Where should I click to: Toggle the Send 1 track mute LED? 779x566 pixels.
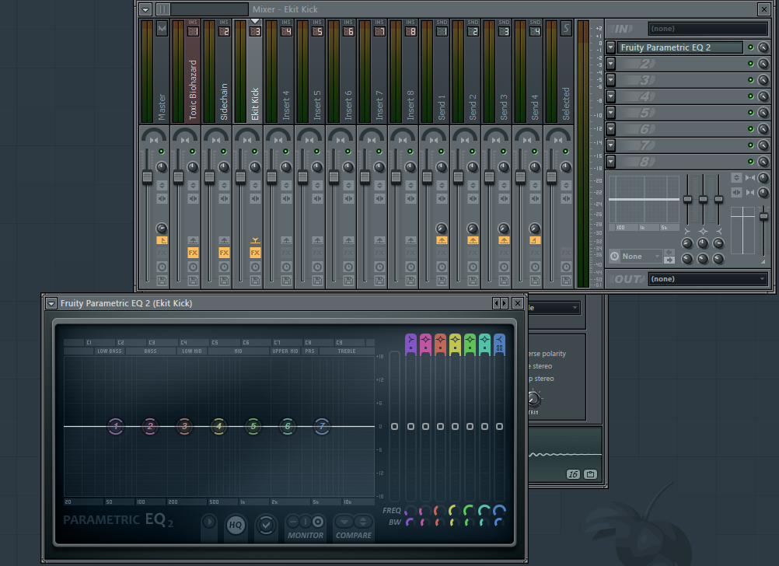pyautogui.click(x=441, y=151)
